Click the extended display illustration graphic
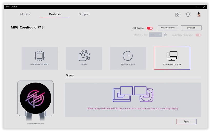The image size is (211, 132). (x=133, y=94)
